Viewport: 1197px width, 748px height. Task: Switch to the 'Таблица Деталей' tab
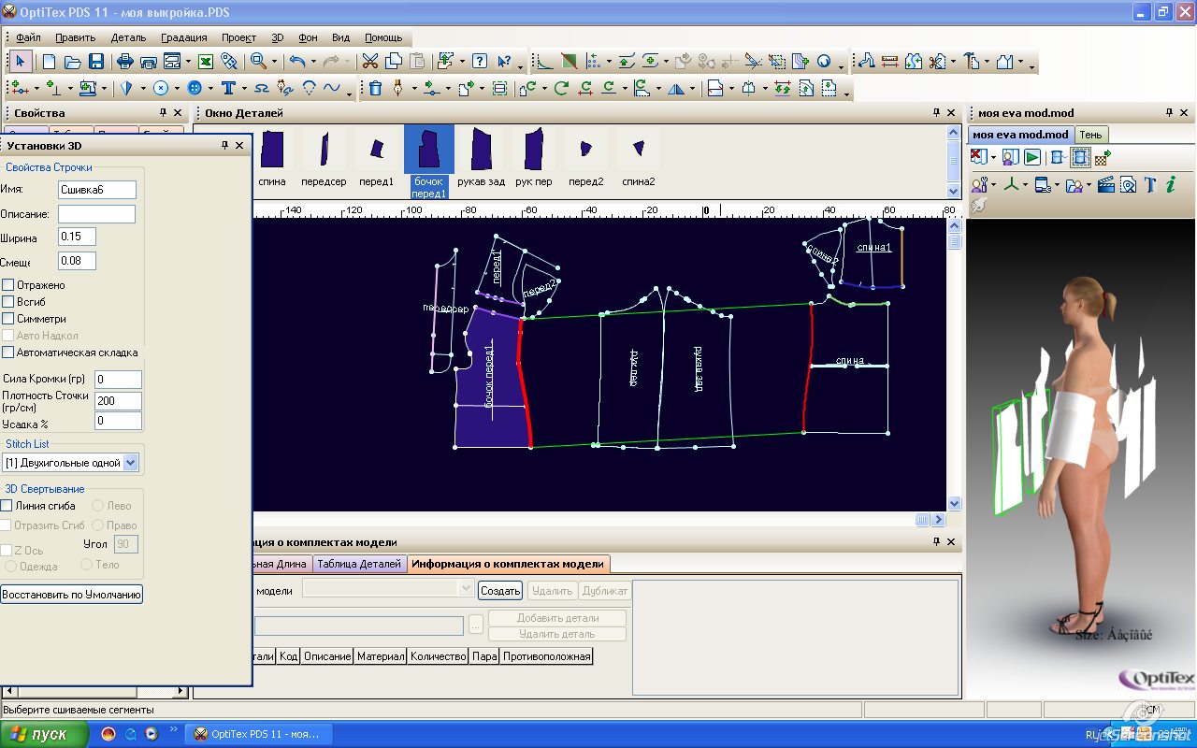click(359, 564)
